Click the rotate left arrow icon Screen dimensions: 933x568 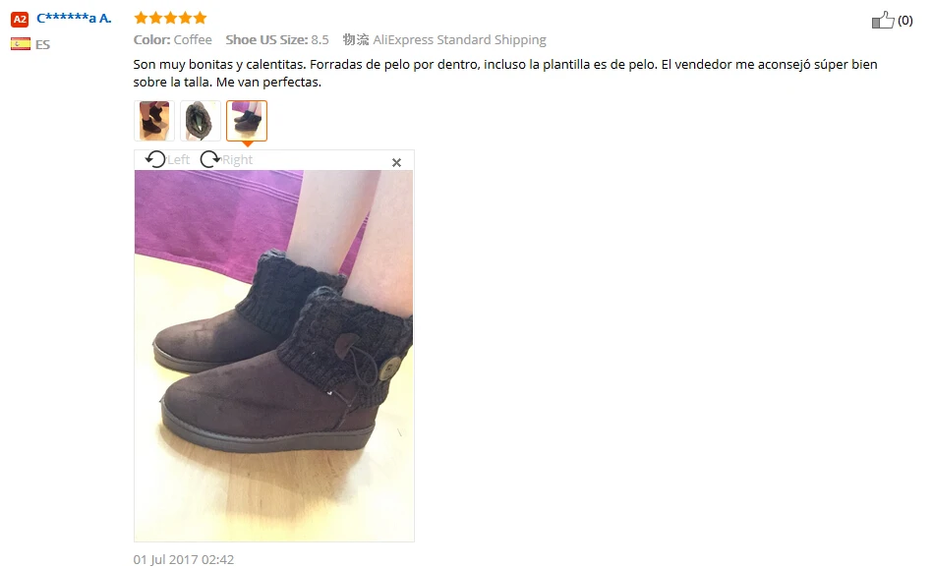(x=155, y=159)
